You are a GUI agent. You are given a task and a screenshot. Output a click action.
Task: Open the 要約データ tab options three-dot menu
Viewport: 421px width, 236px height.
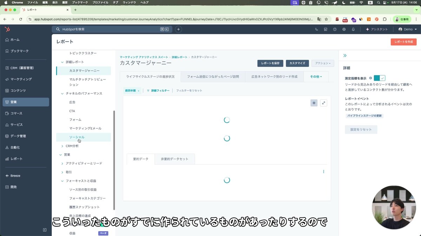(323, 171)
